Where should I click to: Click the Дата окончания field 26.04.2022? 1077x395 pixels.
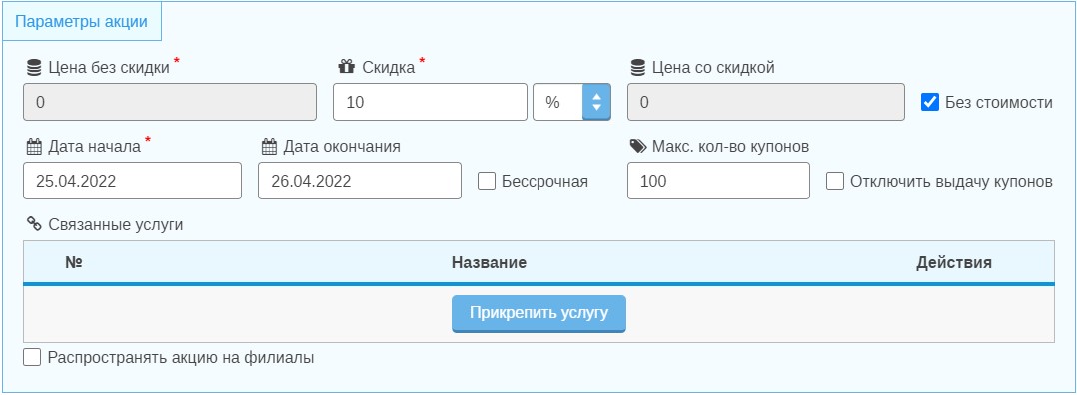360,182
